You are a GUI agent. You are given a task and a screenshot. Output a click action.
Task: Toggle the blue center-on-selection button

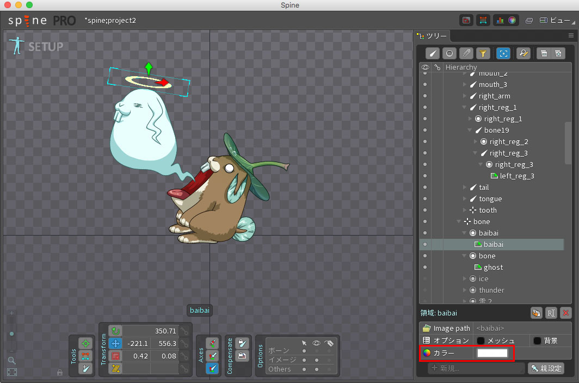(503, 53)
